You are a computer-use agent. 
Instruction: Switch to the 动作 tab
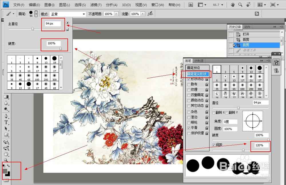(x=247, y=27)
